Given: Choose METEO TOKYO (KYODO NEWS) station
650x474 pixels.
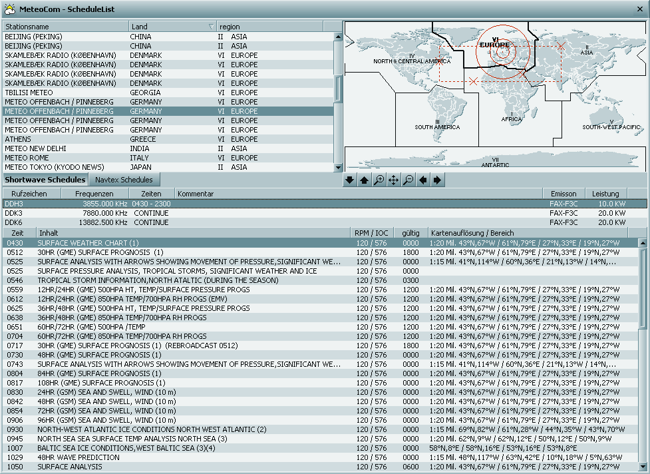Looking at the screenshot, I should tap(166, 167).
